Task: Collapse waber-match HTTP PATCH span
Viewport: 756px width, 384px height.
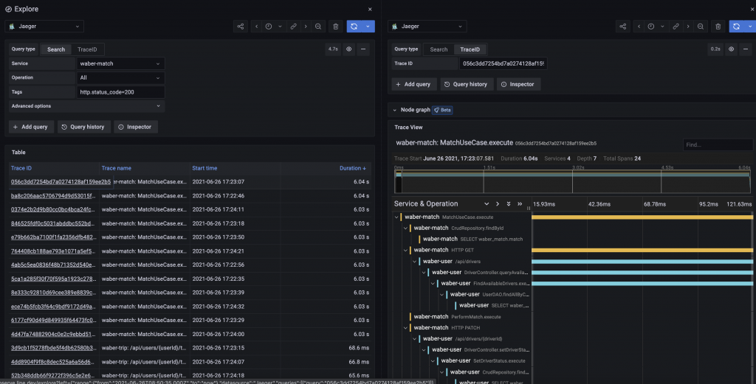Action: click(x=405, y=328)
